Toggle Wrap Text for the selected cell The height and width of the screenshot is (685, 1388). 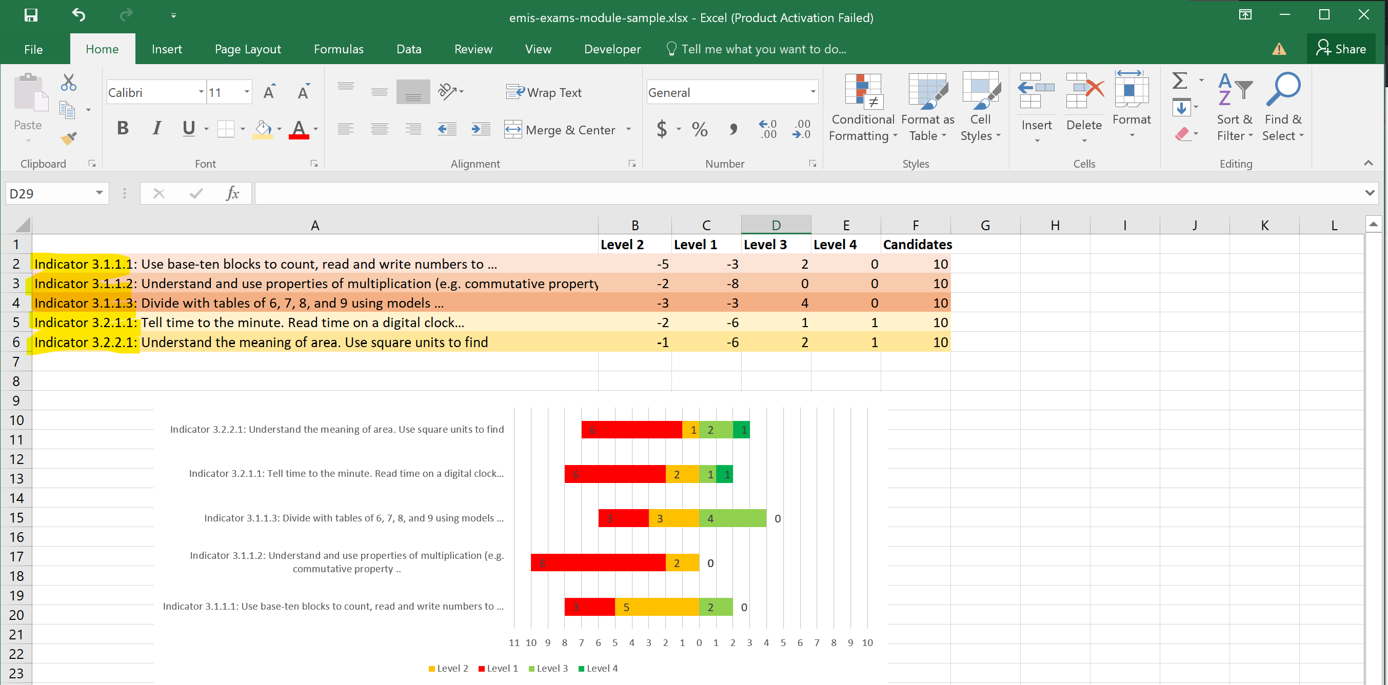point(544,92)
